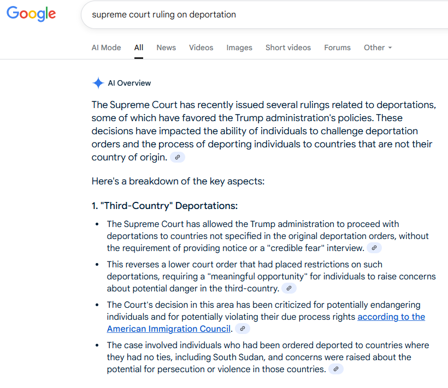Open the Videos results tab
The height and width of the screenshot is (388, 448).
[201, 47]
